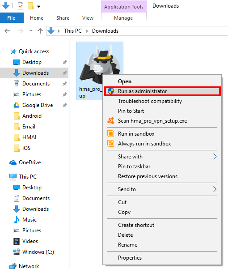The image size is (228, 269).
Task: Click the Application Tools contextual tab header
Action: (124, 7)
